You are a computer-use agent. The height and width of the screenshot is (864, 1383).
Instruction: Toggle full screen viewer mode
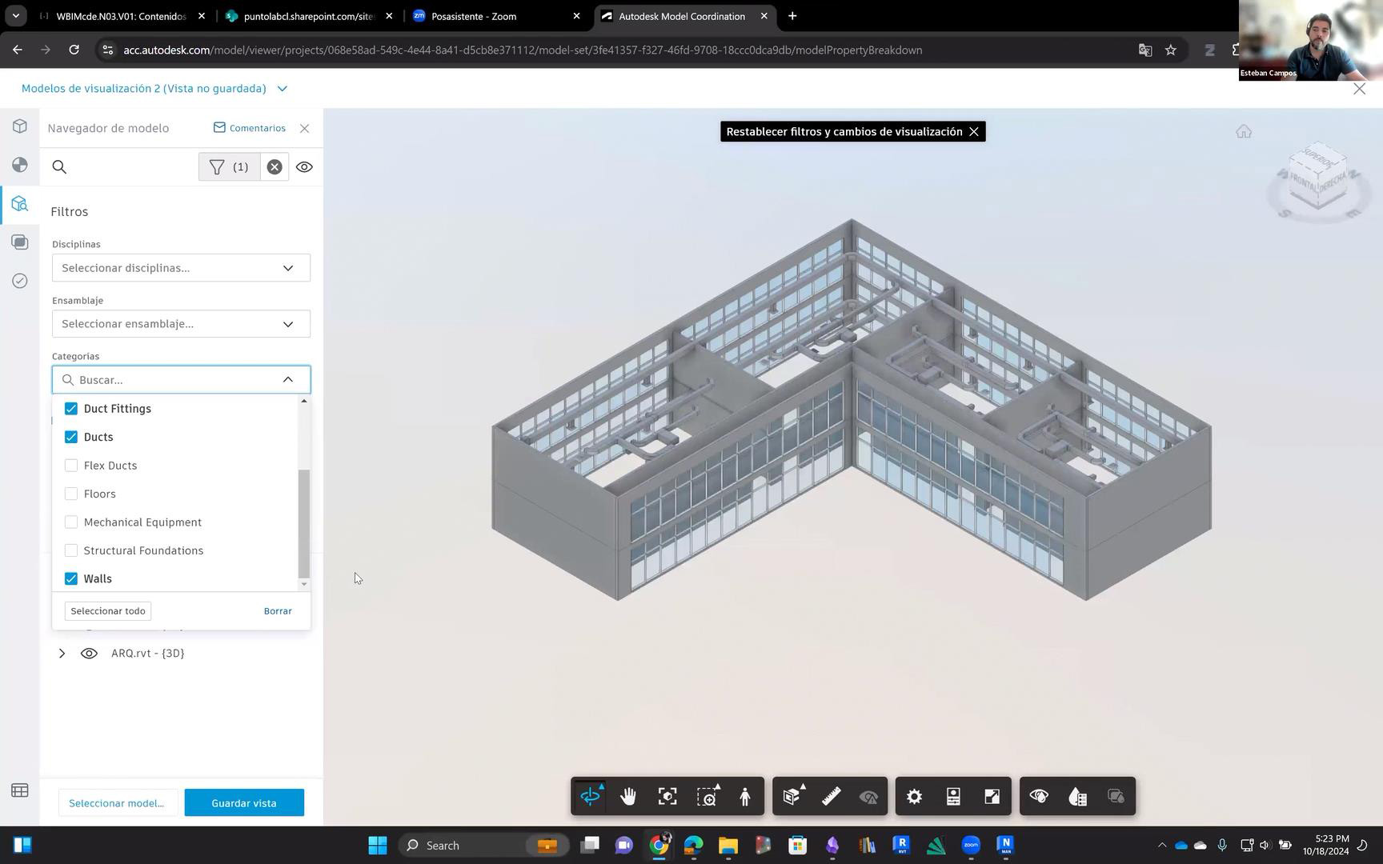click(992, 797)
